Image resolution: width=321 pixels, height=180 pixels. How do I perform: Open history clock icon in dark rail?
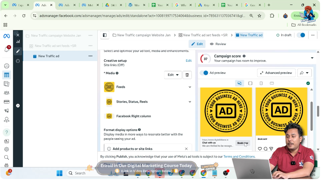(x=18, y=61)
